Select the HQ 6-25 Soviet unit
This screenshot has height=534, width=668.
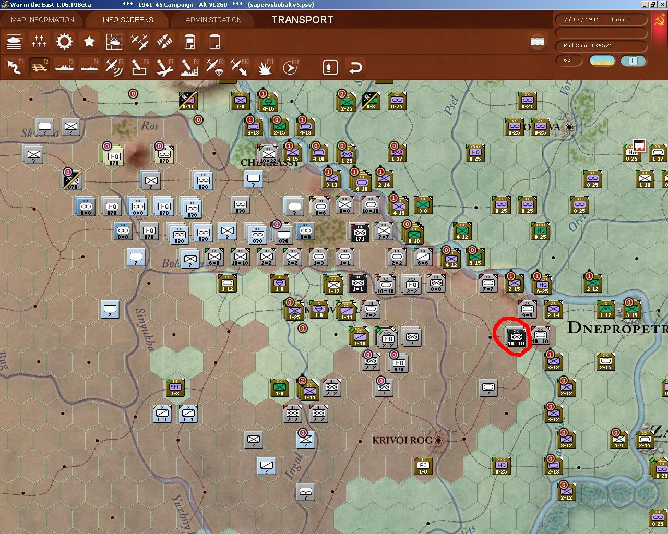coord(542,285)
